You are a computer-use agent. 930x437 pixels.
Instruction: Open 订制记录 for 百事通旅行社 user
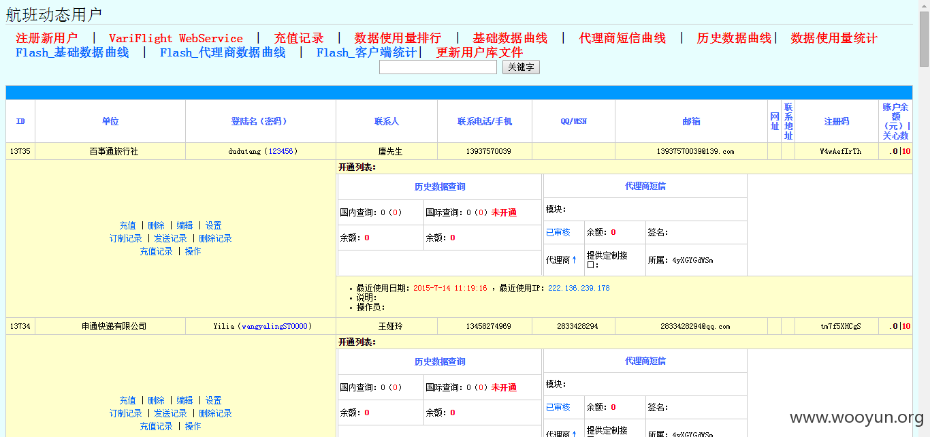point(126,238)
